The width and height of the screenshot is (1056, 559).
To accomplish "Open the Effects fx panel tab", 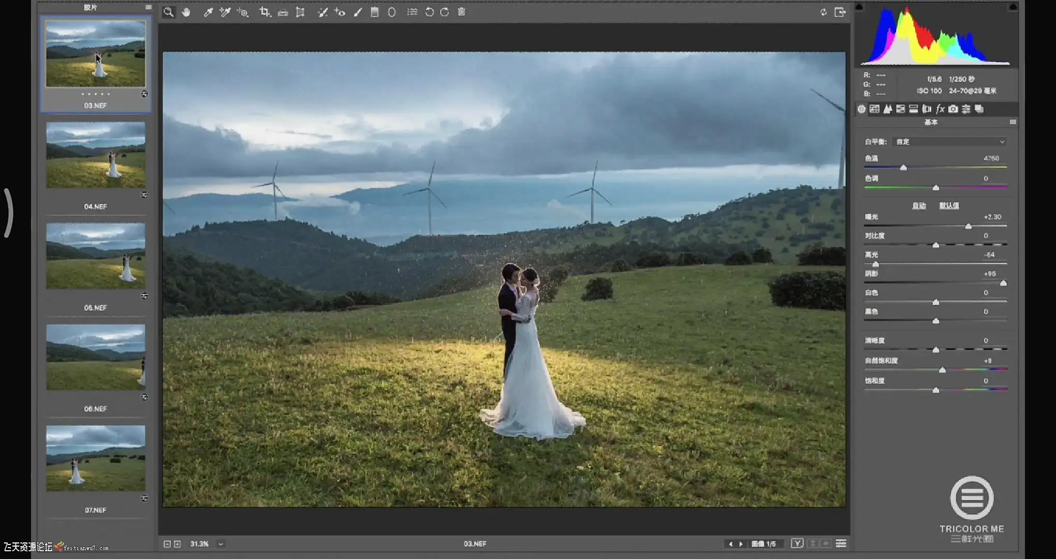I will 940,109.
